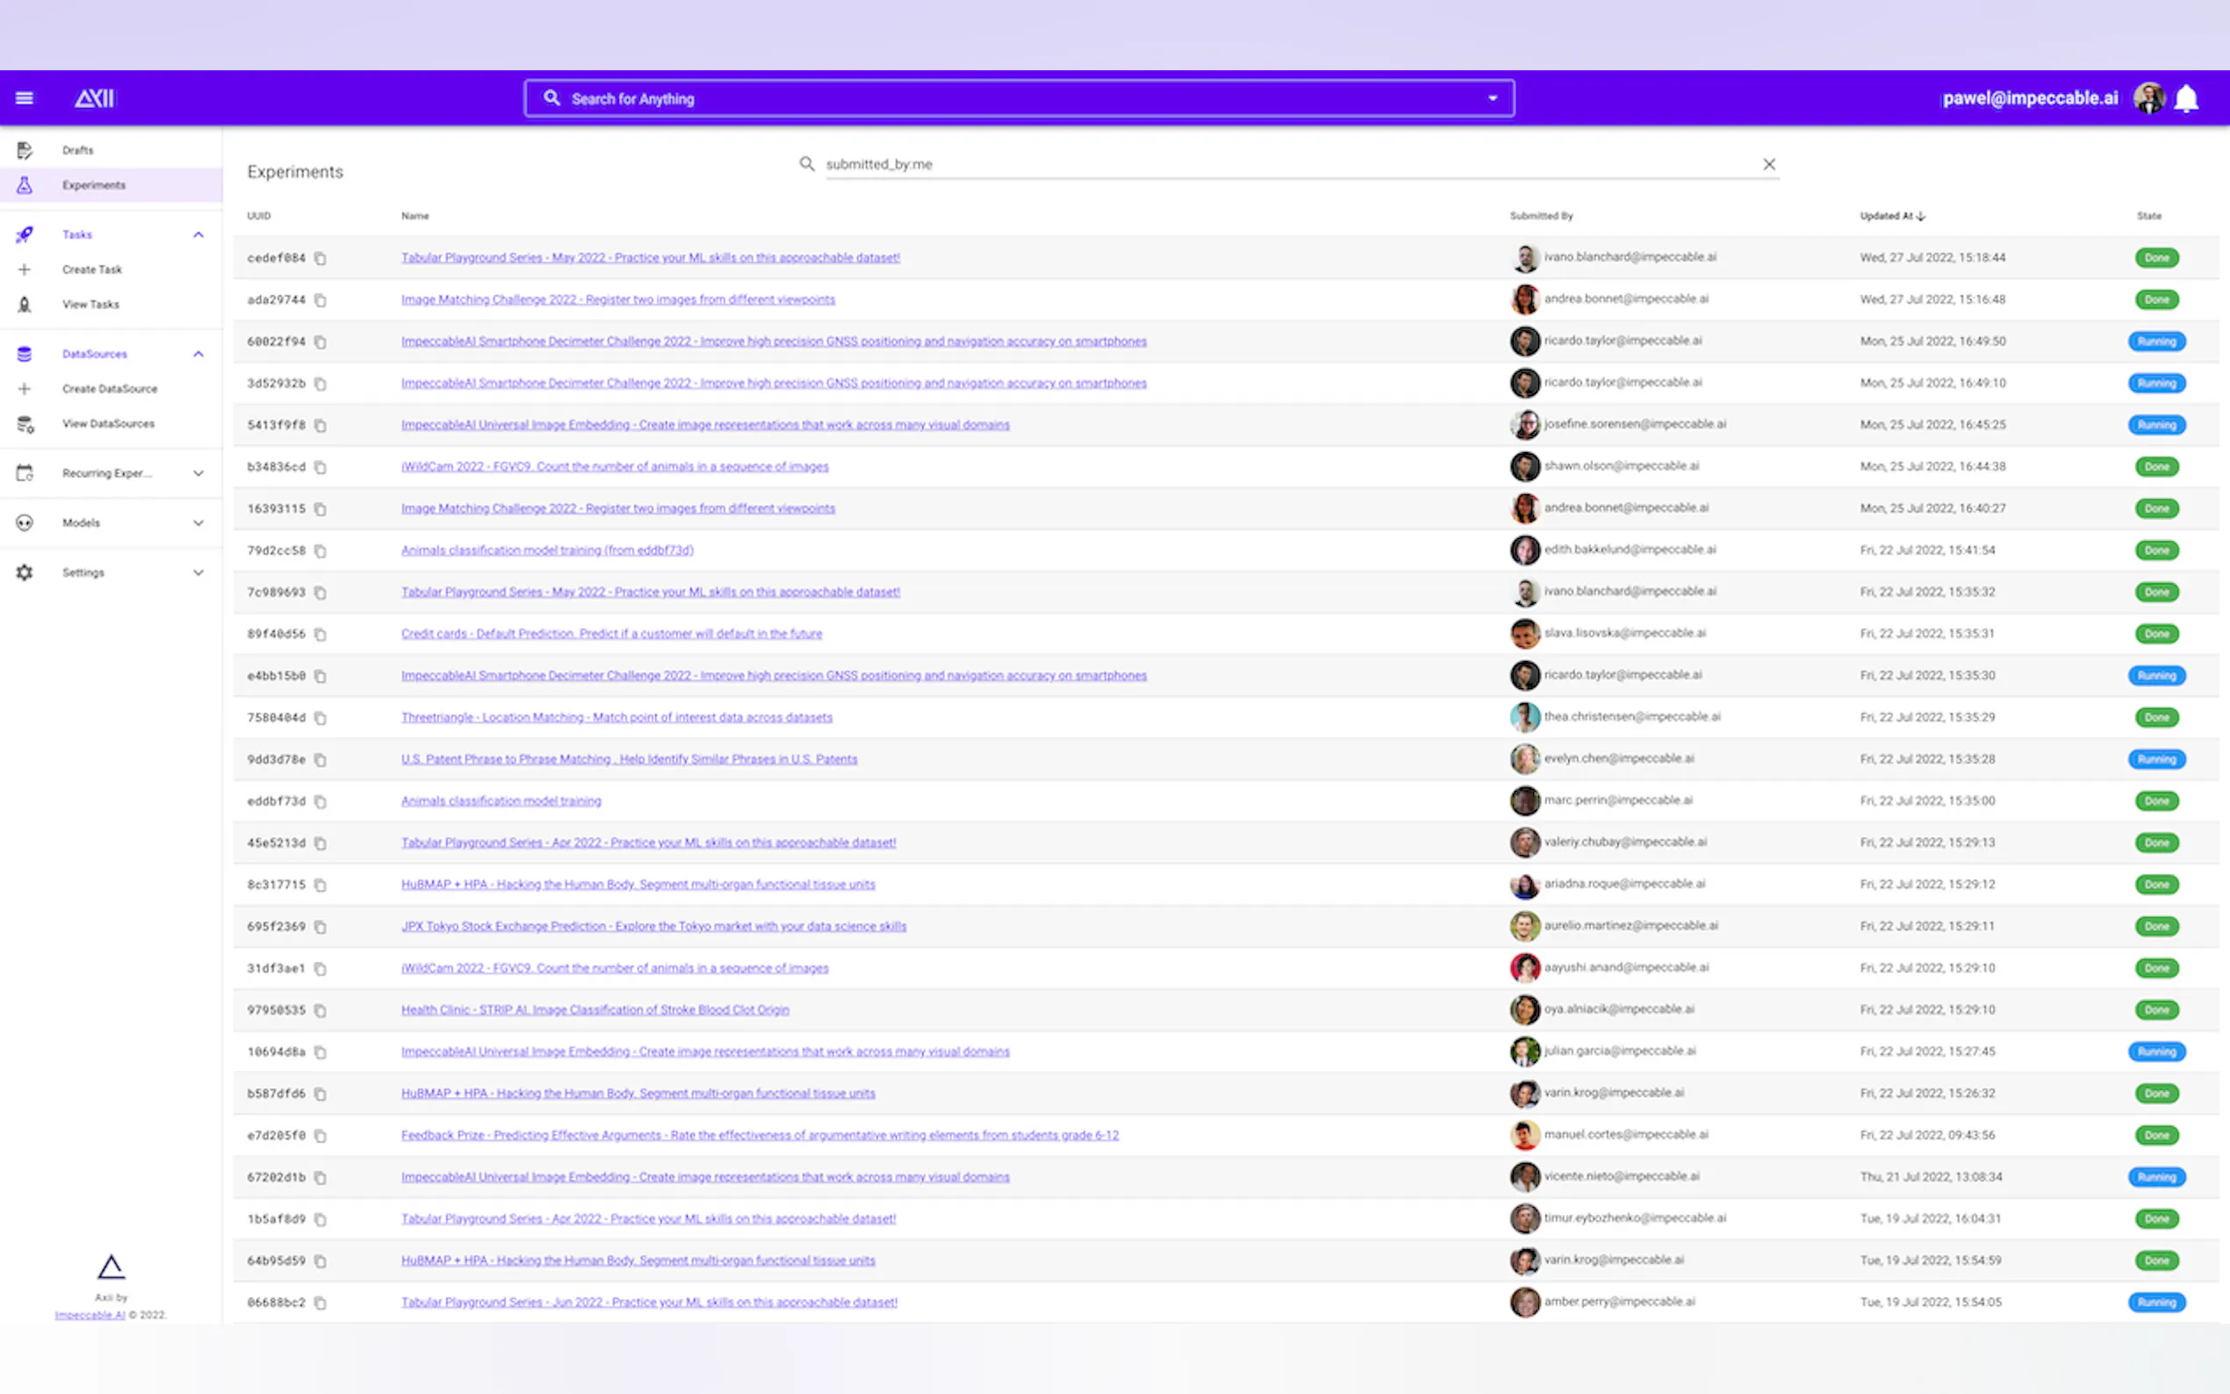Viewport: 2230px width, 1394px height.
Task: Copy UUID cedef084 with copy icon
Action: (x=320, y=258)
